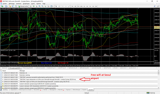Open the Strategy Tester icon
The height and width of the screenshot is (94, 160).
click(x=16, y=6)
